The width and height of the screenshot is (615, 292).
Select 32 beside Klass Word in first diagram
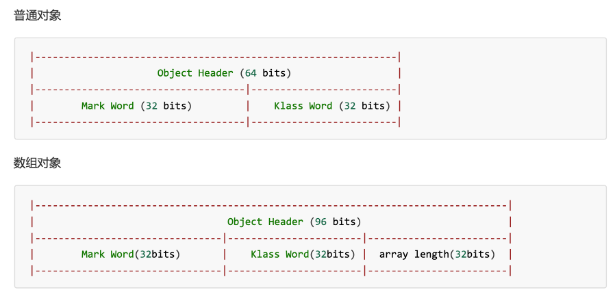pyautogui.click(x=349, y=106)
